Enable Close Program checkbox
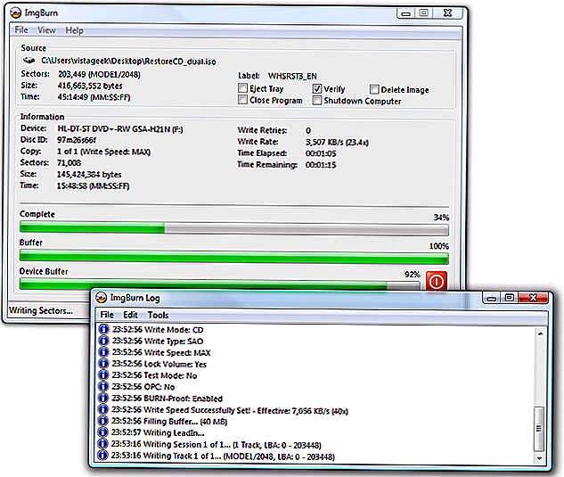 pyautogui.click(x=242, y=100)
